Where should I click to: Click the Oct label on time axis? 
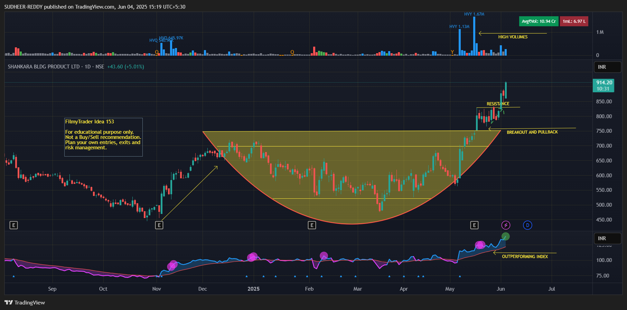click(x=103, y=289)
